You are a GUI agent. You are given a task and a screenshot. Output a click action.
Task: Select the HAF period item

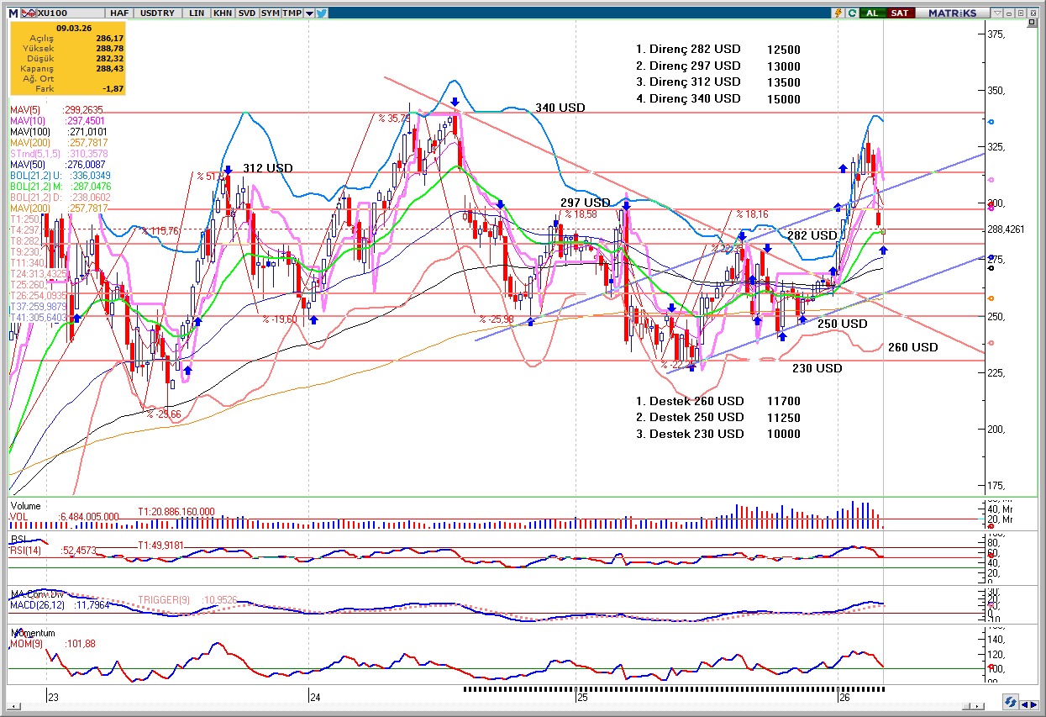[118, 13]
